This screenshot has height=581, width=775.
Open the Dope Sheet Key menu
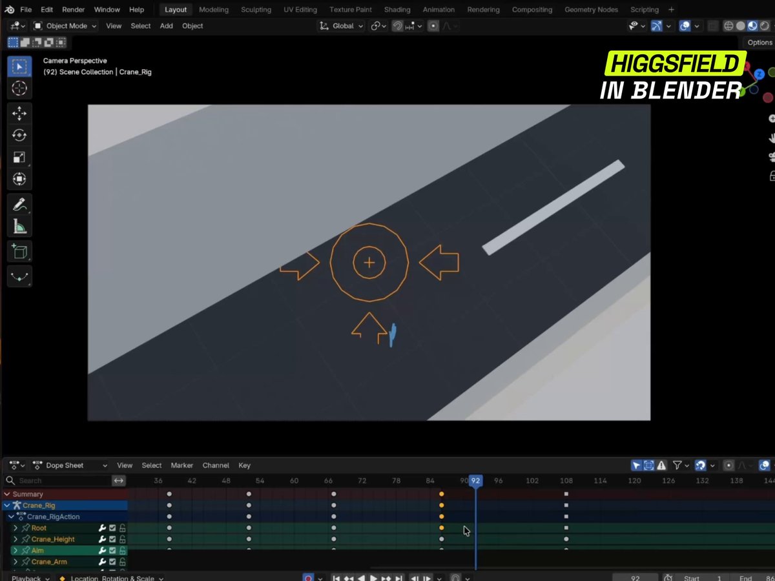(244, 465)
